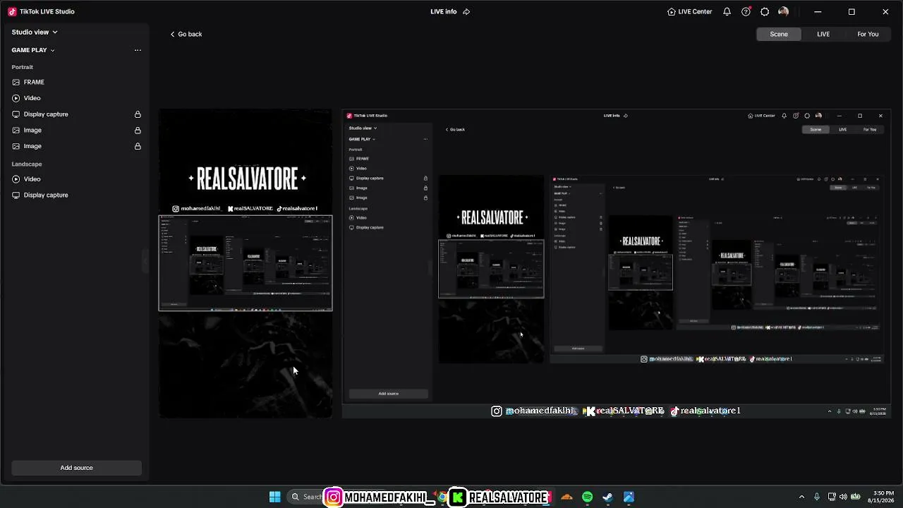903x508 pixels.
Task: Click the monitor icon of Landscape Display capture
Action: pyautogui.click(x=16, y=195)
